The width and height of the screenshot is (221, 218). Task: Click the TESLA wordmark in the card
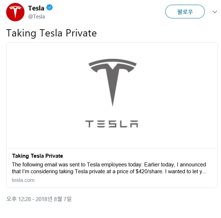112,124
